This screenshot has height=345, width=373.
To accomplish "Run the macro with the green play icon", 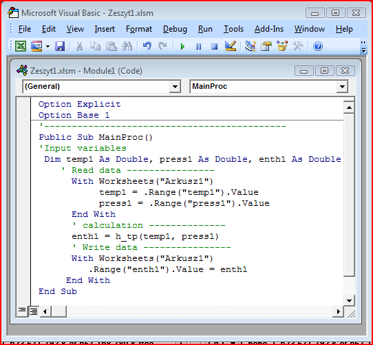I will 182,46.
